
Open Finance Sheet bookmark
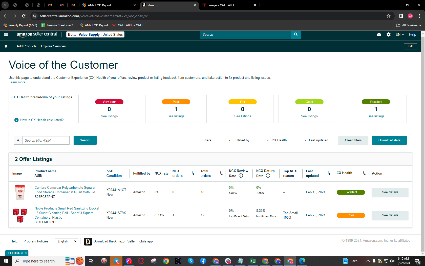click(x=58, y=25)
